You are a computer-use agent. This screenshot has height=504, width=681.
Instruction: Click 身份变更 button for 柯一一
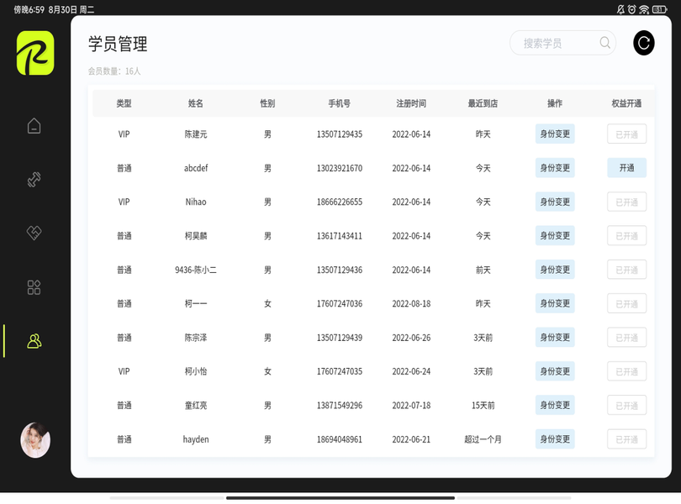coord(554,303)
